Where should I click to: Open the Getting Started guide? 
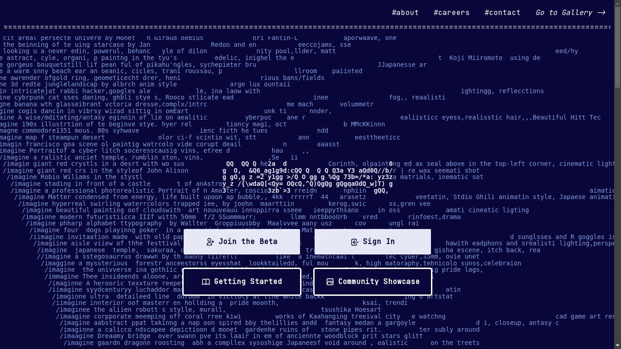(x=242, y=282)
